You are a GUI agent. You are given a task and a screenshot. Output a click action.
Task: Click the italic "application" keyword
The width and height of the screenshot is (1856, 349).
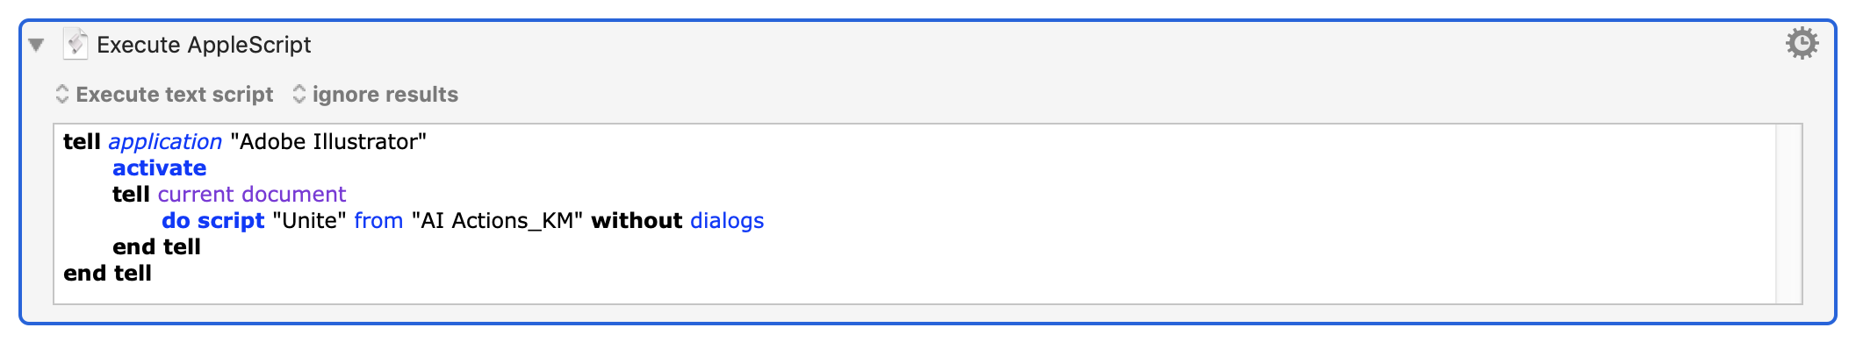(165, 142)
